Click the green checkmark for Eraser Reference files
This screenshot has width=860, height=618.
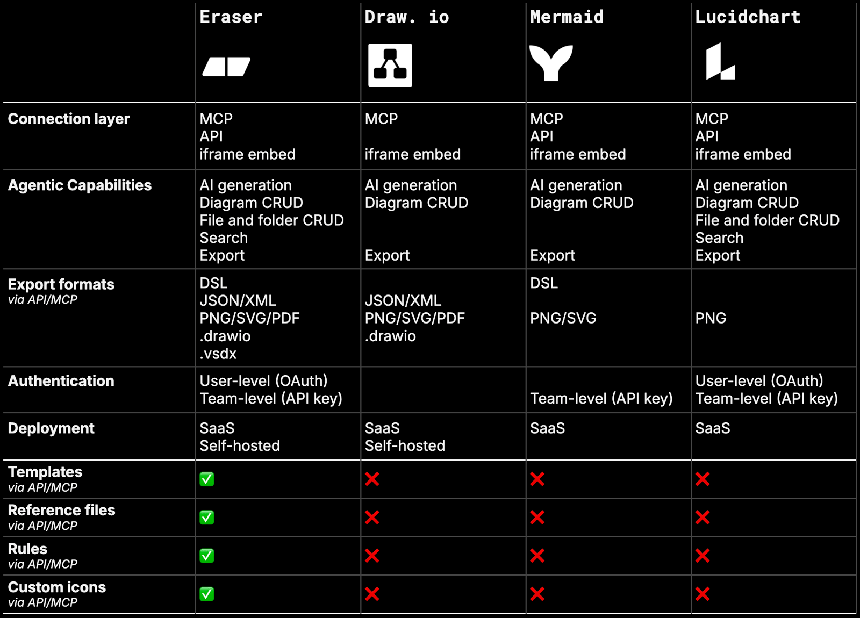[207, 518]
